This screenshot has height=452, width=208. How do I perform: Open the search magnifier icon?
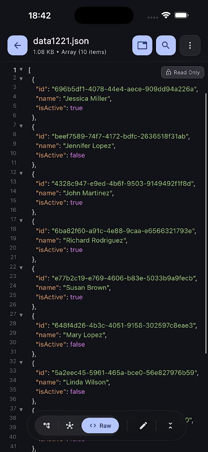click(x=166, y=45)
